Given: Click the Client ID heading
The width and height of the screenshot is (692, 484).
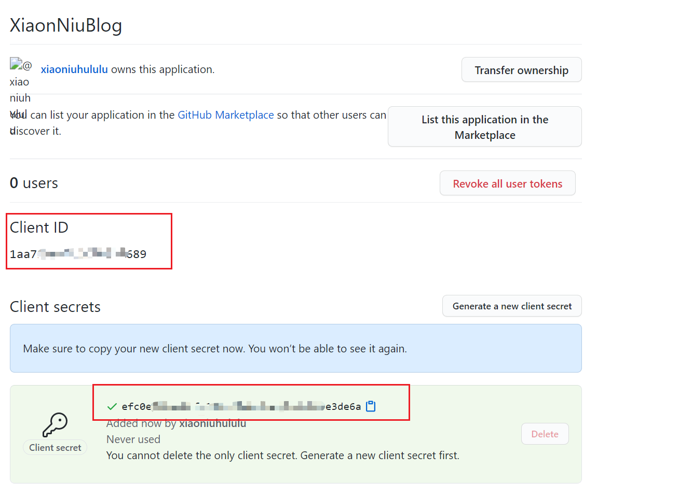Looking at the screenshot, I should coord(39,227).
